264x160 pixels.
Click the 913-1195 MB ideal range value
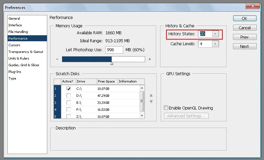pyautogui.click(x=118, y=41)
